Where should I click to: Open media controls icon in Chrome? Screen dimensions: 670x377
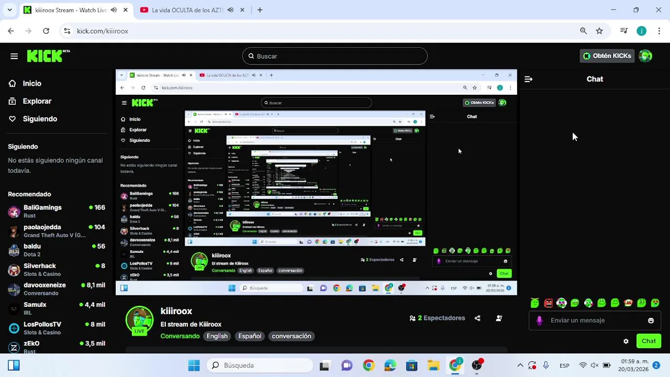click(624, 31)
